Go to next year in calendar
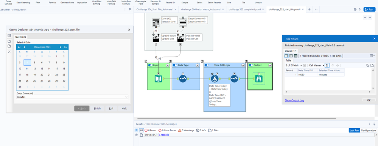The width and height of the screenshot is (378, 146). [65, 47]
